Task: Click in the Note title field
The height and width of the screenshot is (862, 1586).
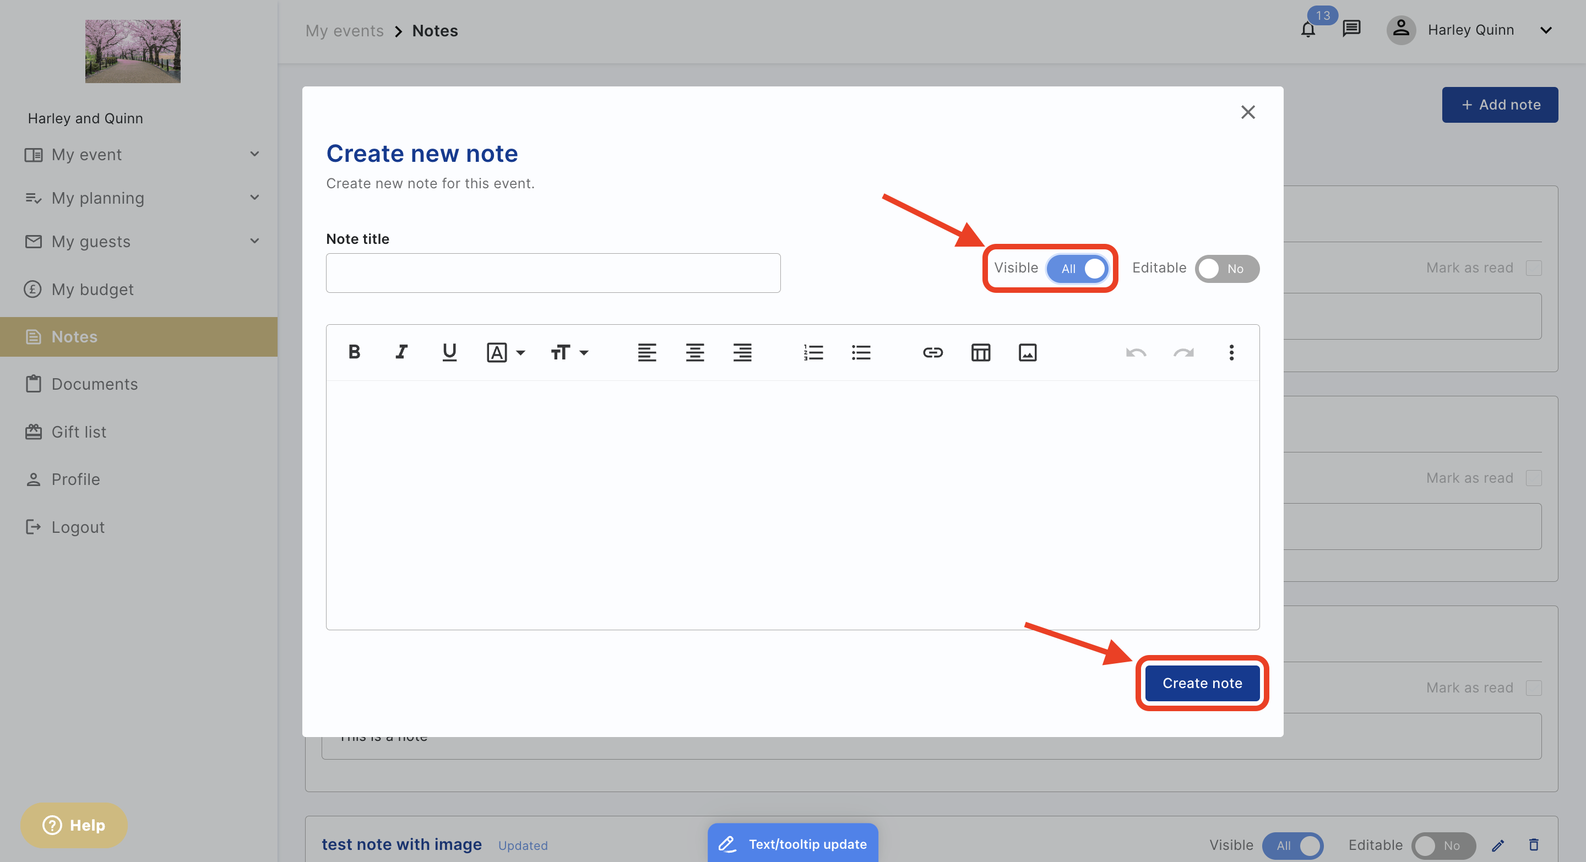Action: pos(553,272)
